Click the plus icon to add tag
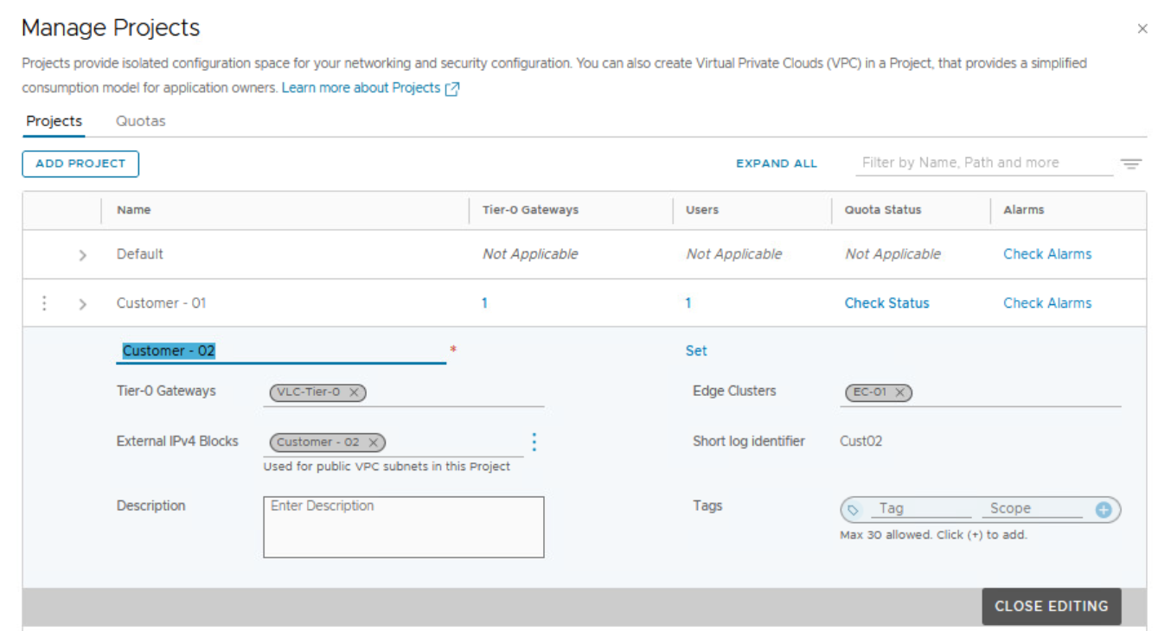1158x631 pixels. pyautogui.click(x=1103, y=510)
